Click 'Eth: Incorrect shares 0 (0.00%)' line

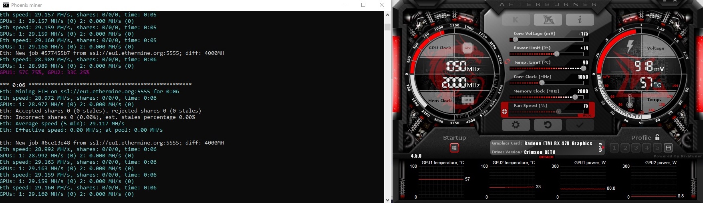[97, 117]
